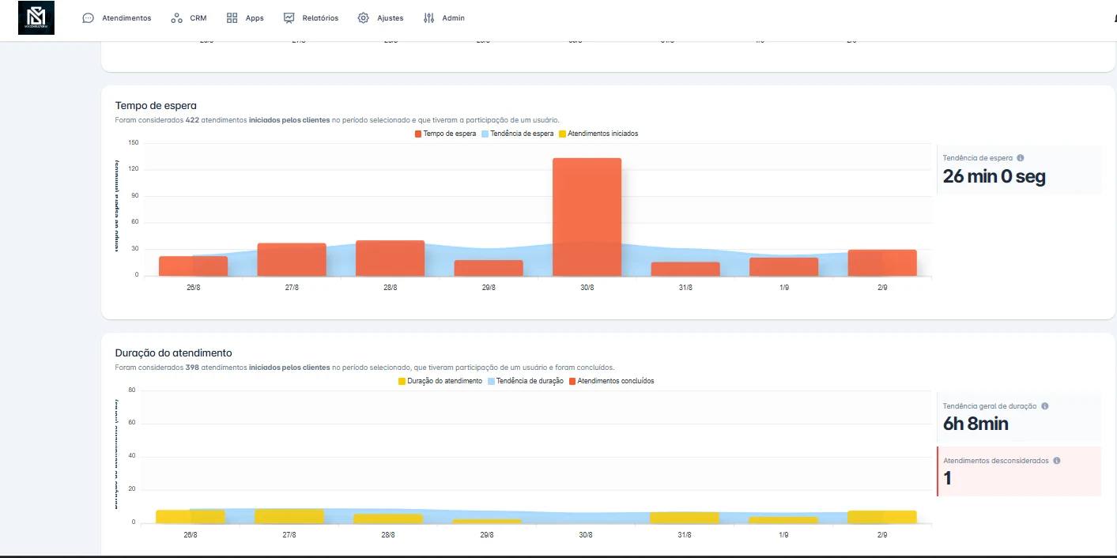
Task: Open the Relatórios menu
Action: click(311, 18)
